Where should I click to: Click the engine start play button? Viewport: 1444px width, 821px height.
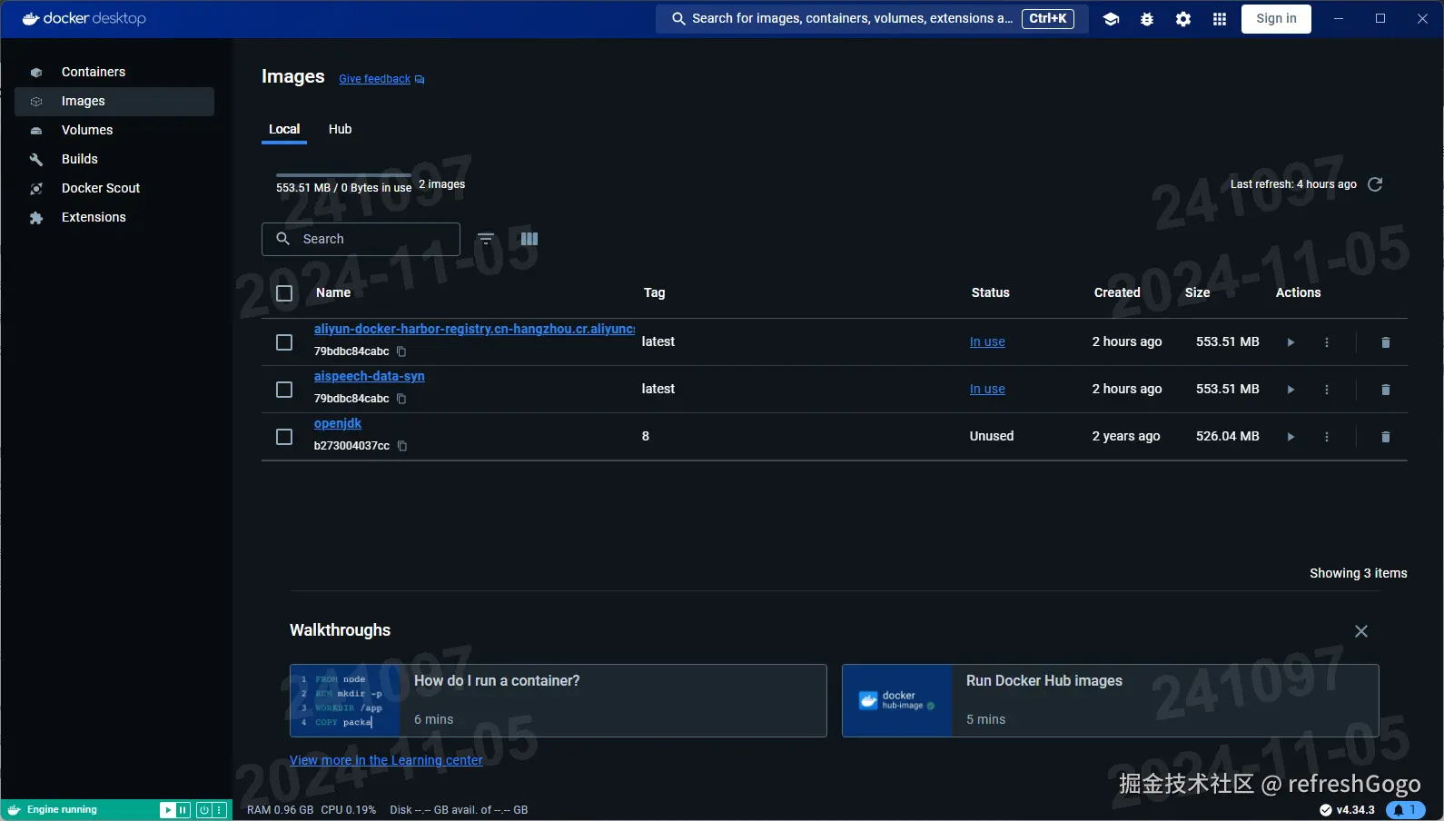pyautogui.click(x=167, y=810)
